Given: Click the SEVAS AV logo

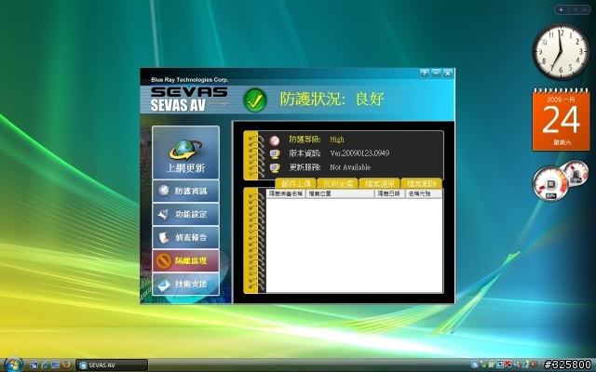Looking at the screenshot, I should tap(189, 100).
